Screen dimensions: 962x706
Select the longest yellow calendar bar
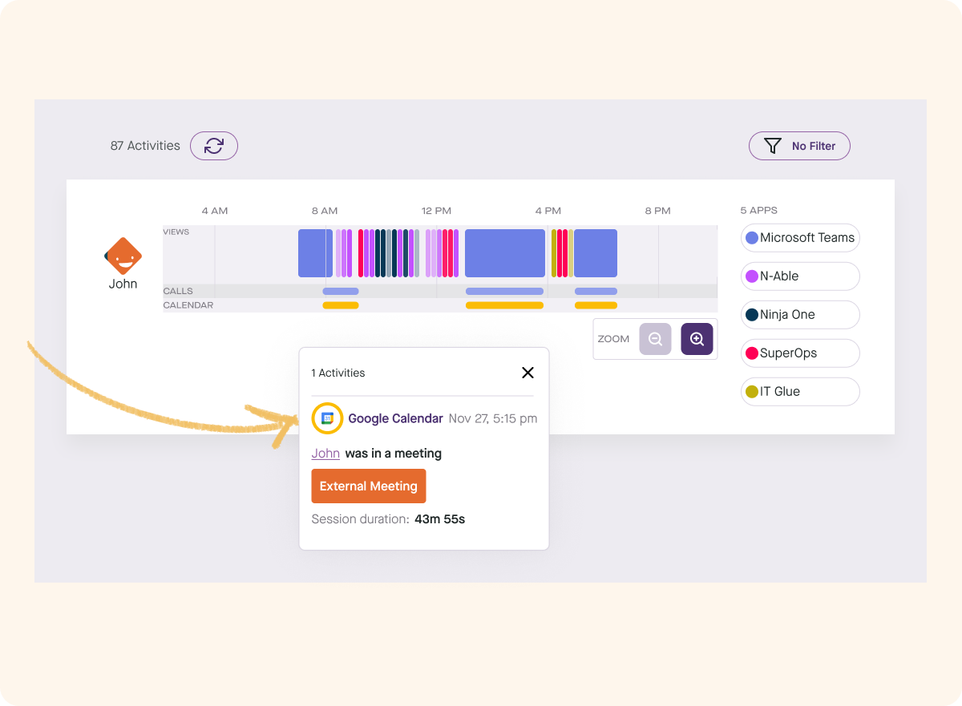point(504,305)
